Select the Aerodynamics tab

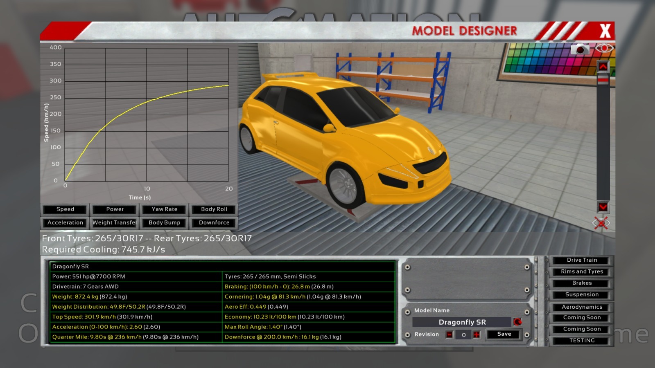(582, 307)
